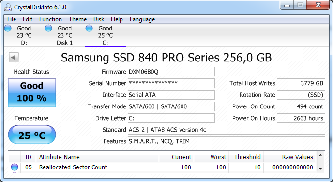Open the Edit menu

pos(28,19)
